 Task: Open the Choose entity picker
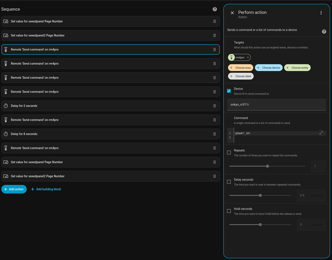point(297,68)
